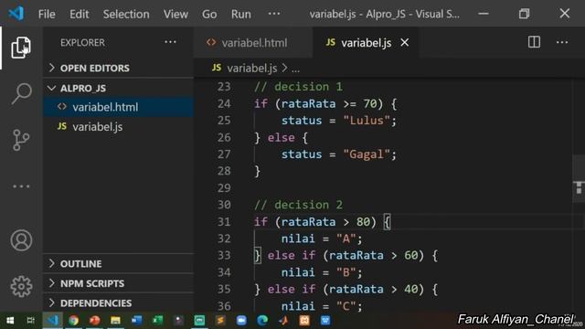
Task: Open the Edit menu
Action: click(80, 15)
